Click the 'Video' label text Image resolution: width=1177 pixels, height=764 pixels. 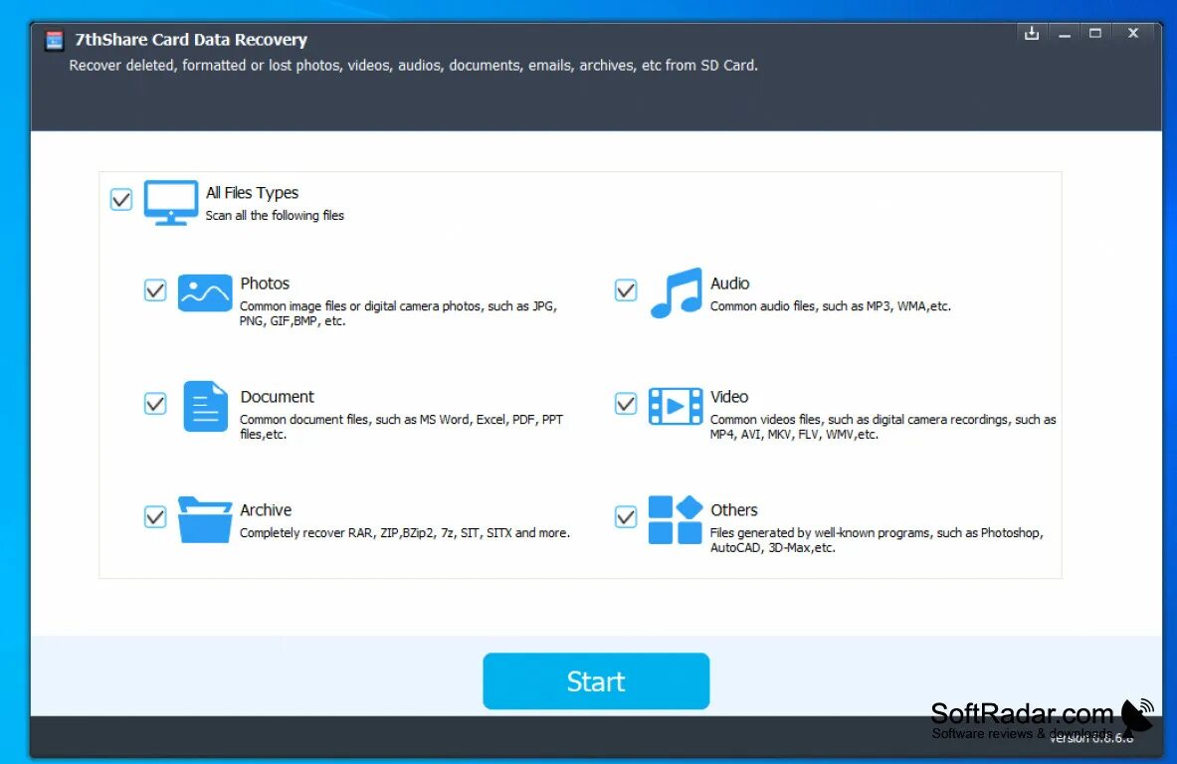729,397
